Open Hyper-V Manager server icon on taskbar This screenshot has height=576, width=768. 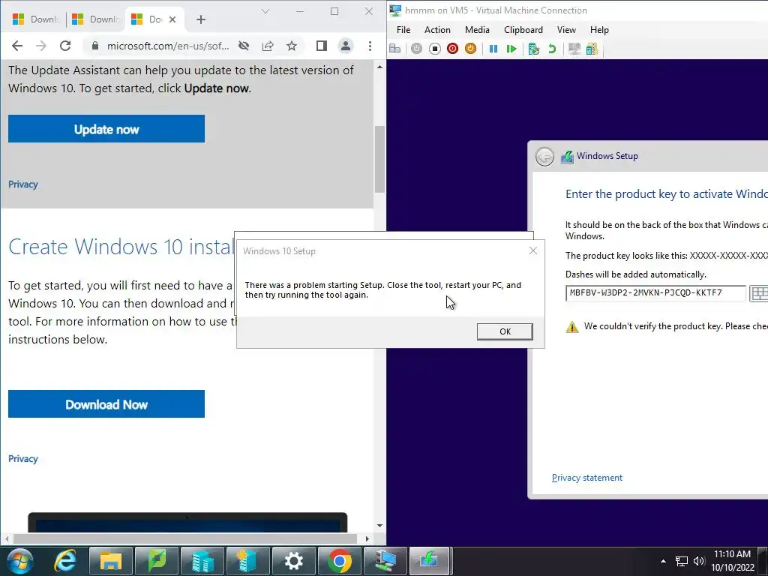[202, 561]
